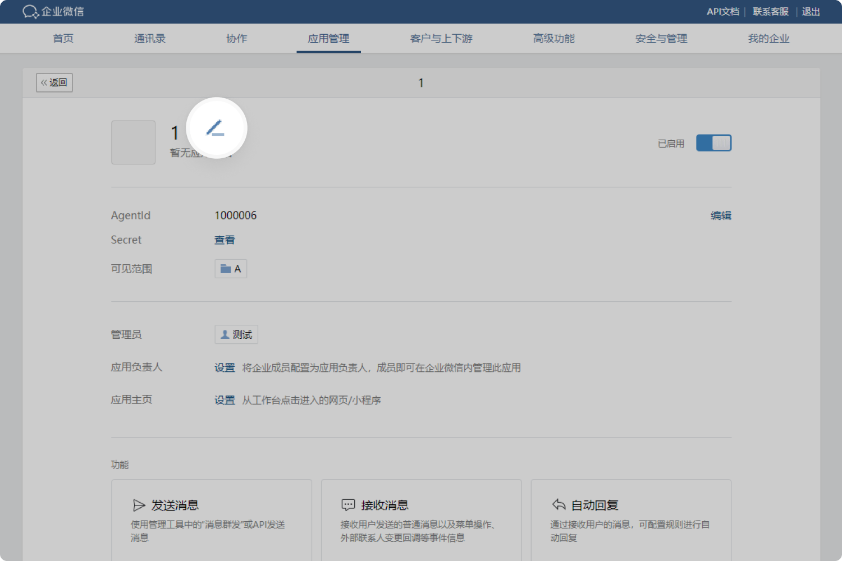The image size is (842, 561).
Task: Click 退出 to log out
Action: click(x=811, y=11)
